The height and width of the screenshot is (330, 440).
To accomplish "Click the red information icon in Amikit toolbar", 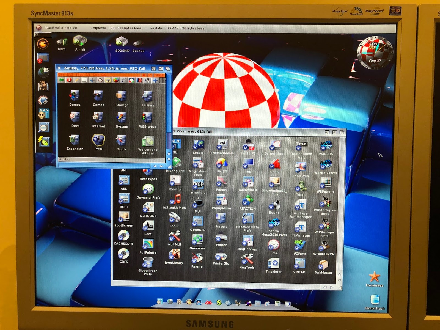I will (69, 80).
